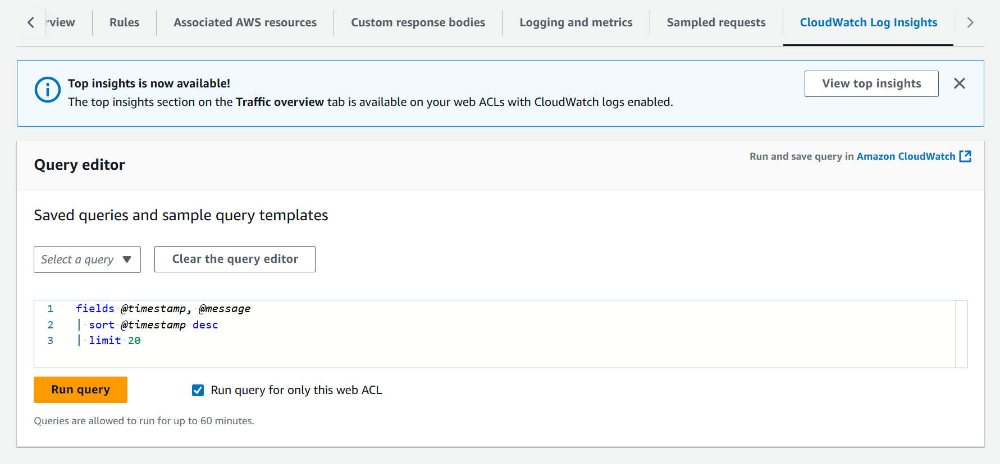Dismiss the Top insights banner
Image resolution: width=1000 pixels, height=464 pixels.
(x=959, y=83)
